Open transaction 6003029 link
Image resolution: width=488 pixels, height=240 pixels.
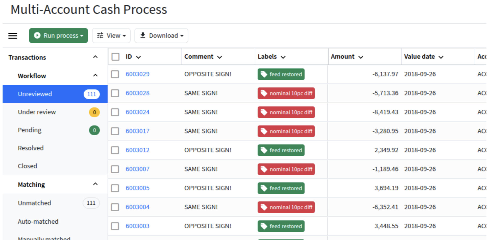click(x=138, y=74)
